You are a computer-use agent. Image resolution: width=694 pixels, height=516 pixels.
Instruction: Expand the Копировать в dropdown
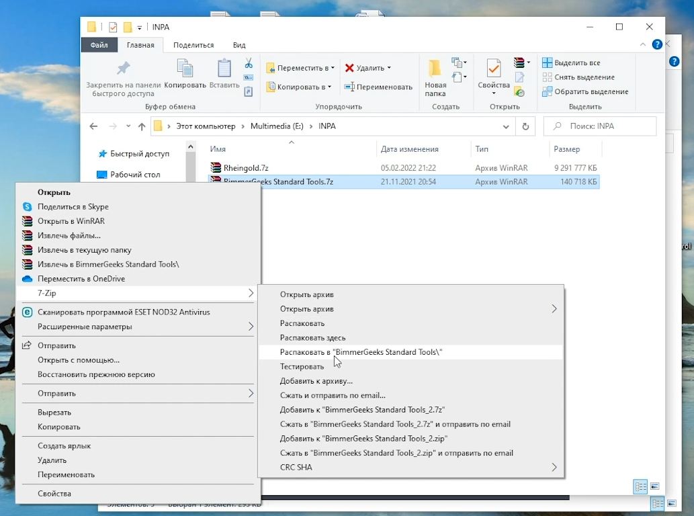pyautogui.click(x=329, y=87)
